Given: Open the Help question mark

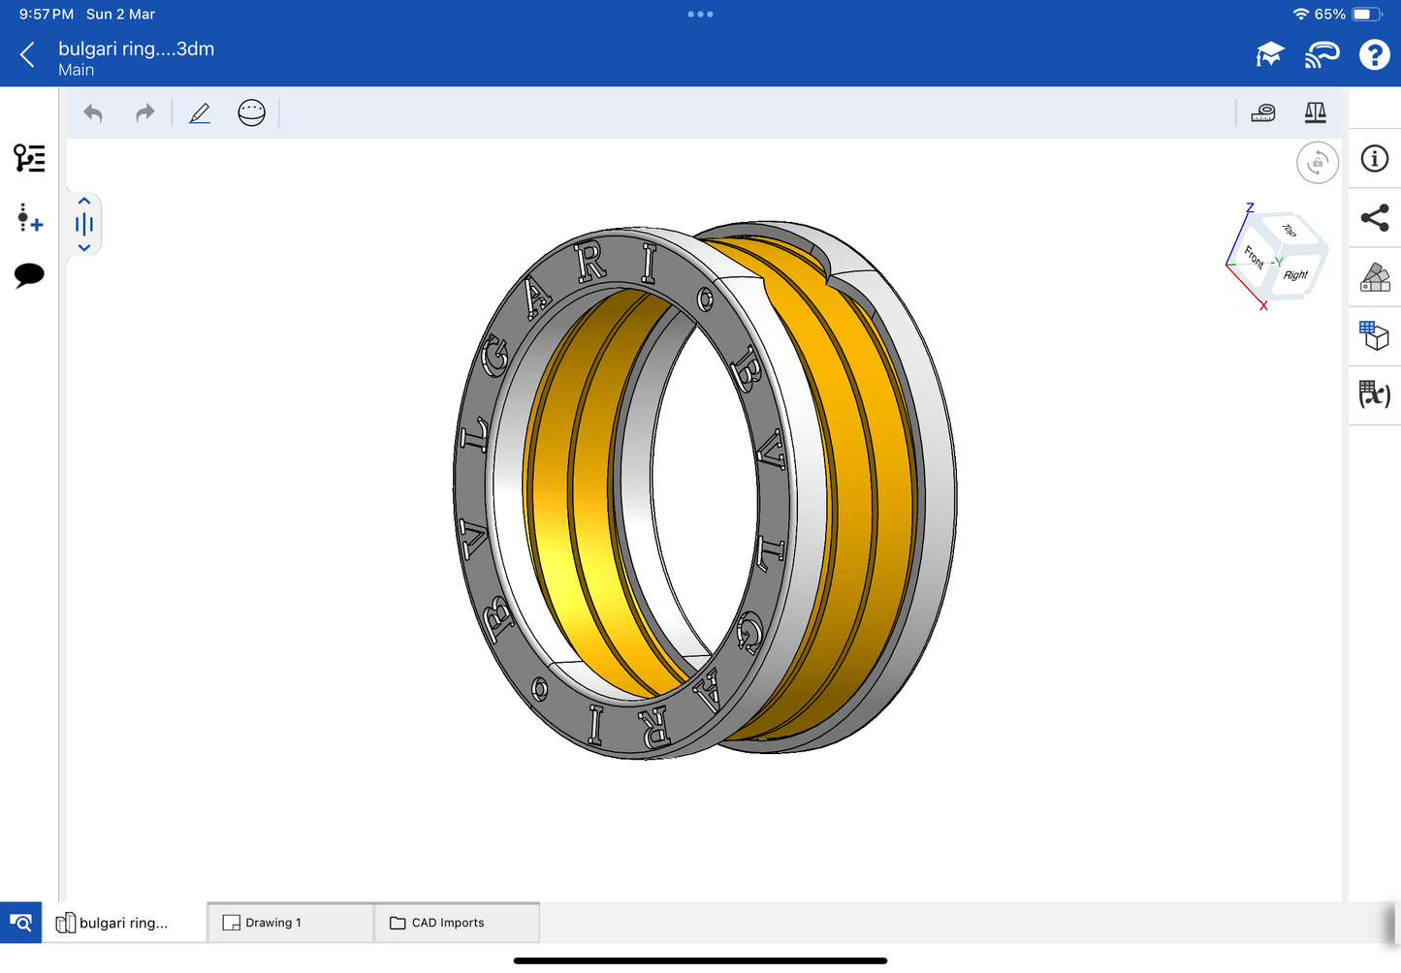Looking at the screenshot, I should click(x=1374, y=55).
